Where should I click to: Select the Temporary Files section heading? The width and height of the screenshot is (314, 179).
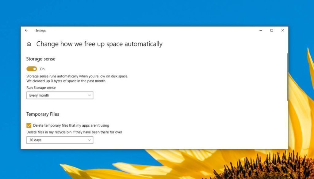point(43,114)
